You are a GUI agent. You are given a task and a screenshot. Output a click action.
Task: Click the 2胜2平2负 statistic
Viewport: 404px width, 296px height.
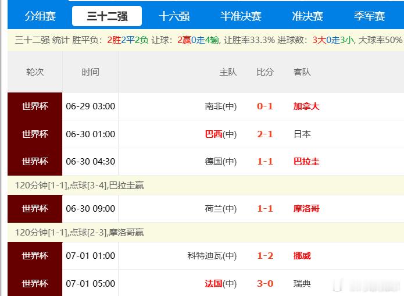click(128, 40)
